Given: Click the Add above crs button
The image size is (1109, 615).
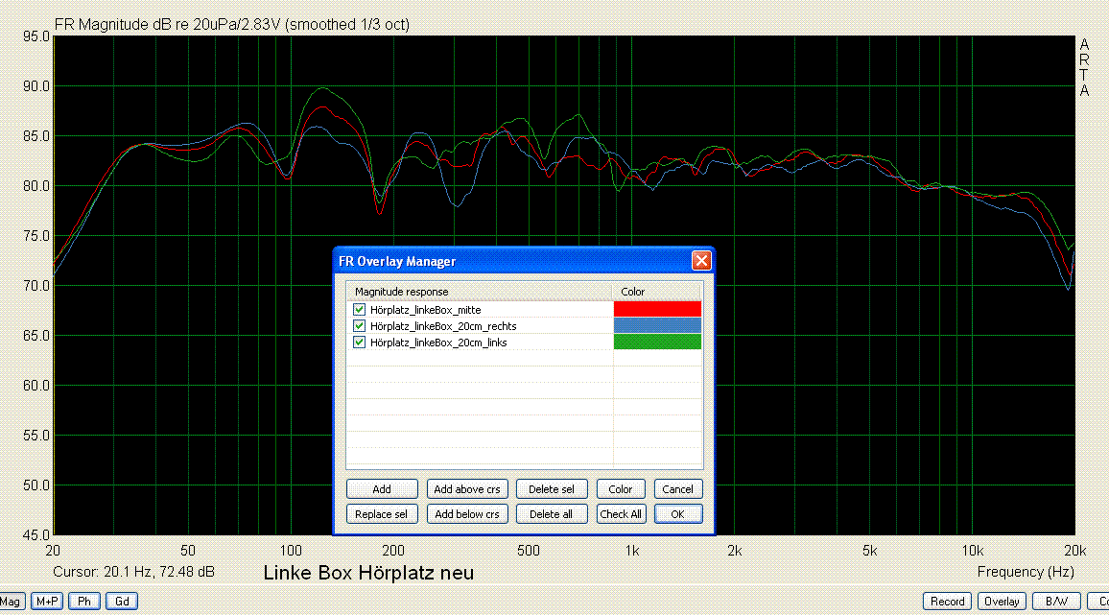Looking at the screenshot, I should [x=467, y=489].
